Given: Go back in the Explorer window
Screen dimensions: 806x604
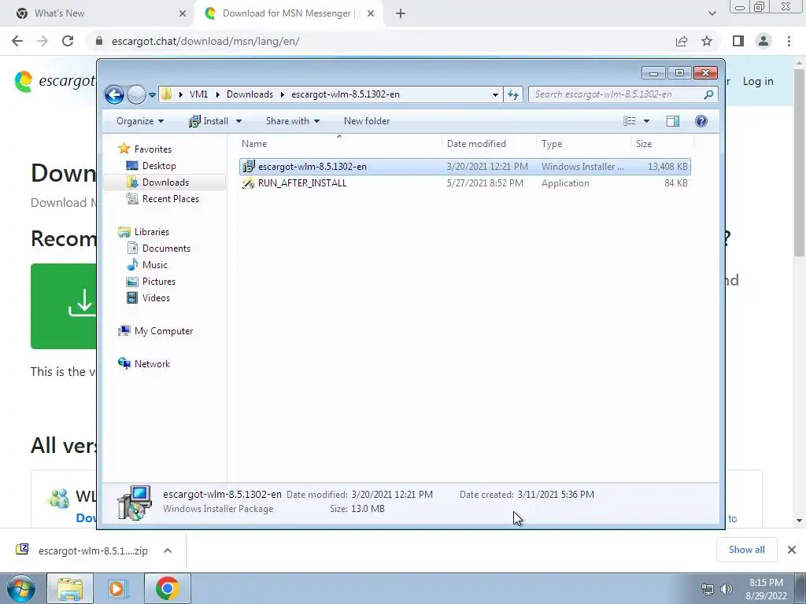Looking at the screenshot, I should [114, 94].
